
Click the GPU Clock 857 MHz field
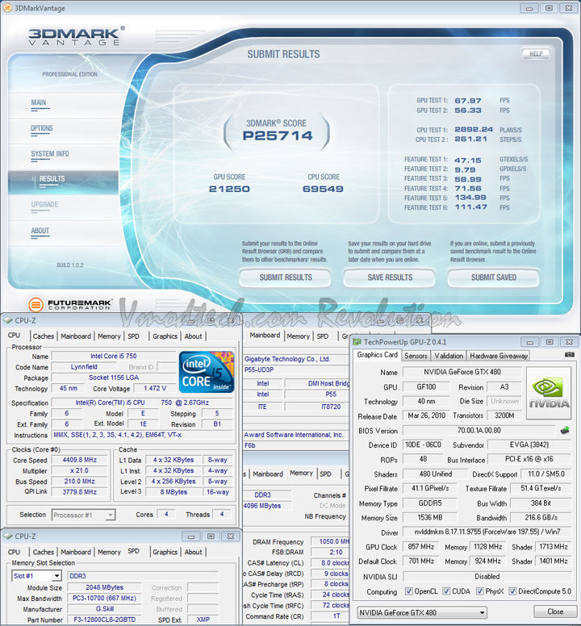tap(421, 547)
